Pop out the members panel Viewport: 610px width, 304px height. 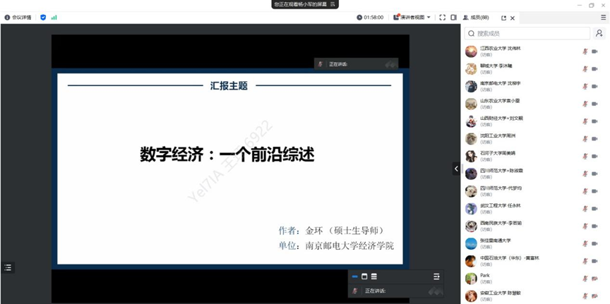coord(503,18)
